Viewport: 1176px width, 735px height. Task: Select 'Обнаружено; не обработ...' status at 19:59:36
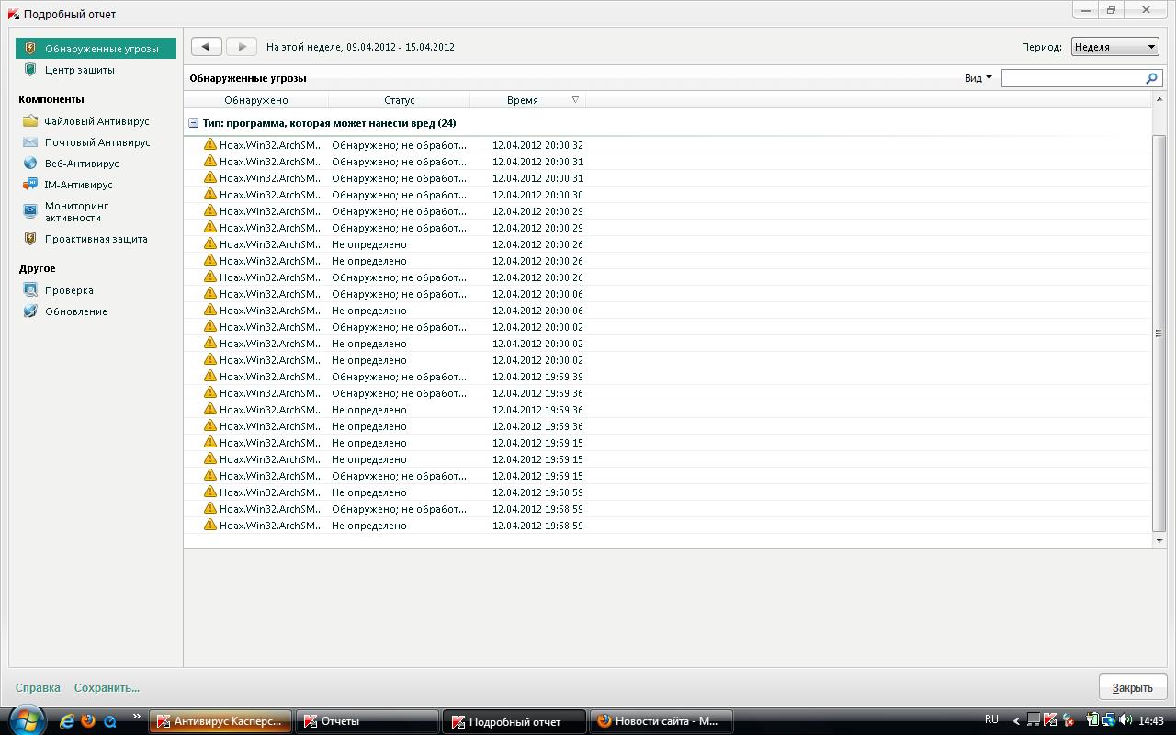point(399,393)
